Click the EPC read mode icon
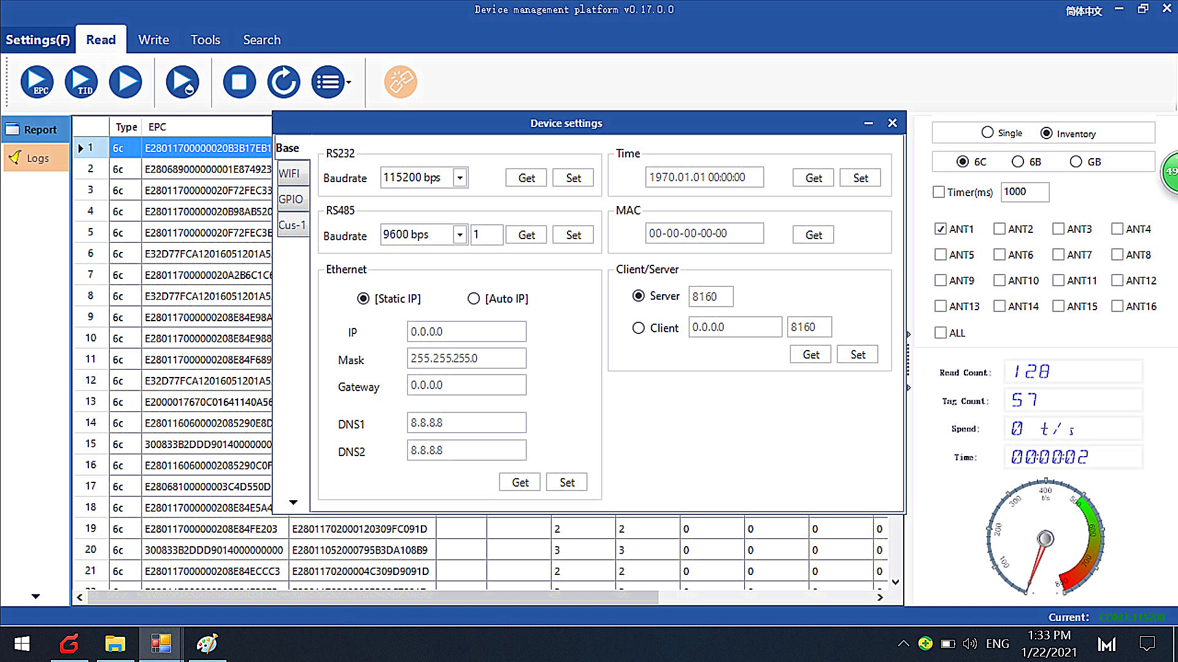 click(x=37, y=82)
